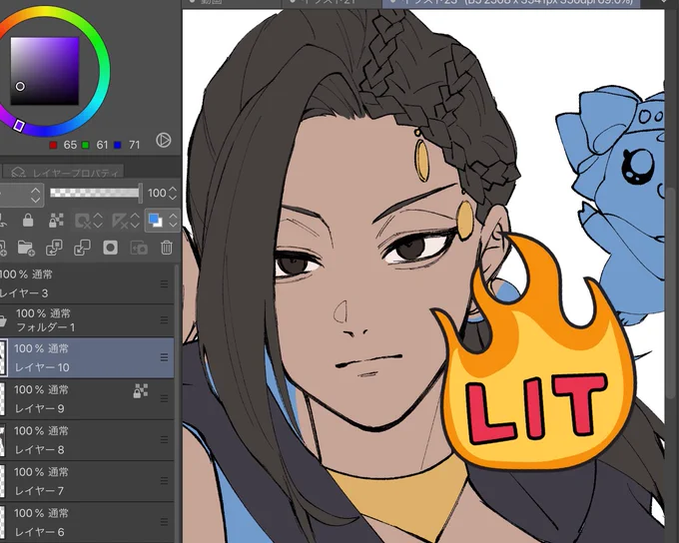Click the grip handle on レイヤー6 row
The image size is (679, 543).
(164, 522)
